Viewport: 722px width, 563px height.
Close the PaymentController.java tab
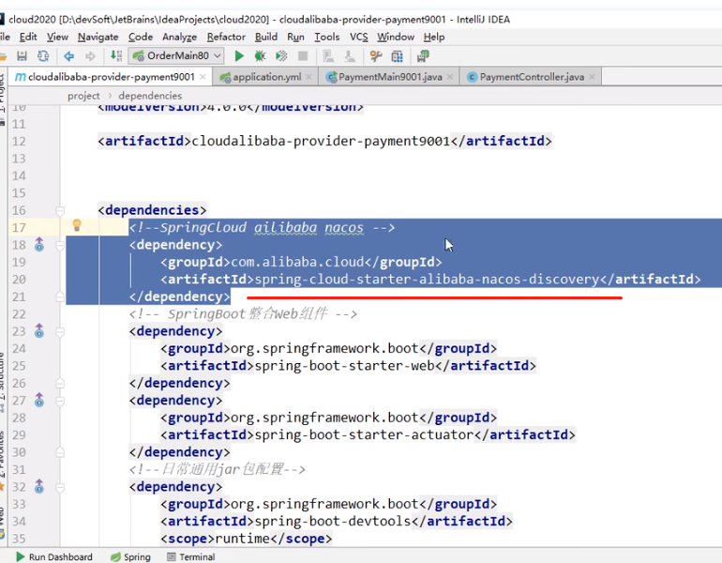tap(593, 77)
